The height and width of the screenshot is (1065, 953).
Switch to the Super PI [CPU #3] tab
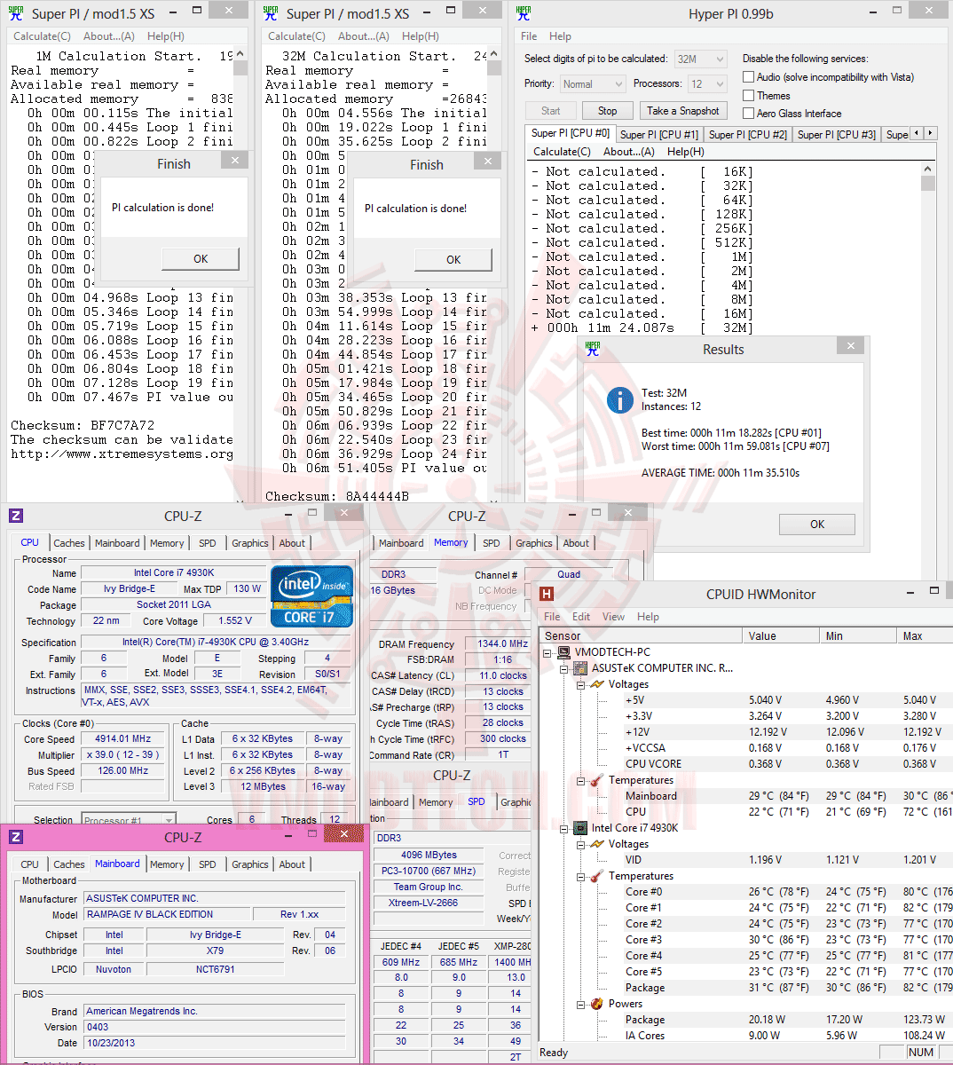837,135
